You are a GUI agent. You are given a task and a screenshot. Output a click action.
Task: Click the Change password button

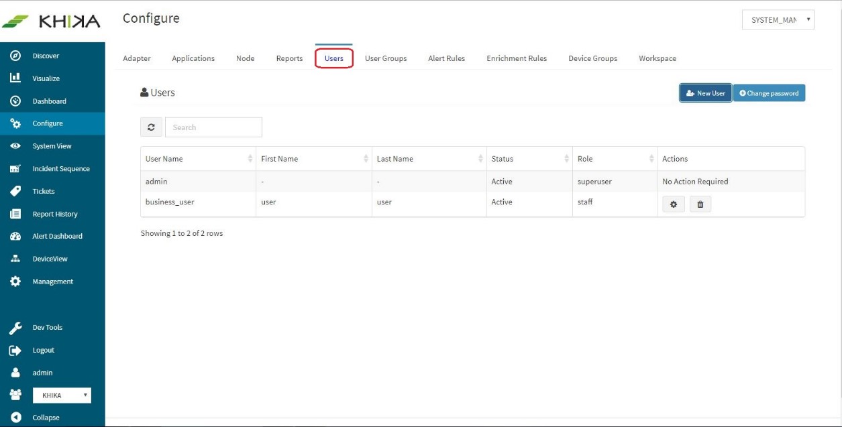tap(769, 93)
